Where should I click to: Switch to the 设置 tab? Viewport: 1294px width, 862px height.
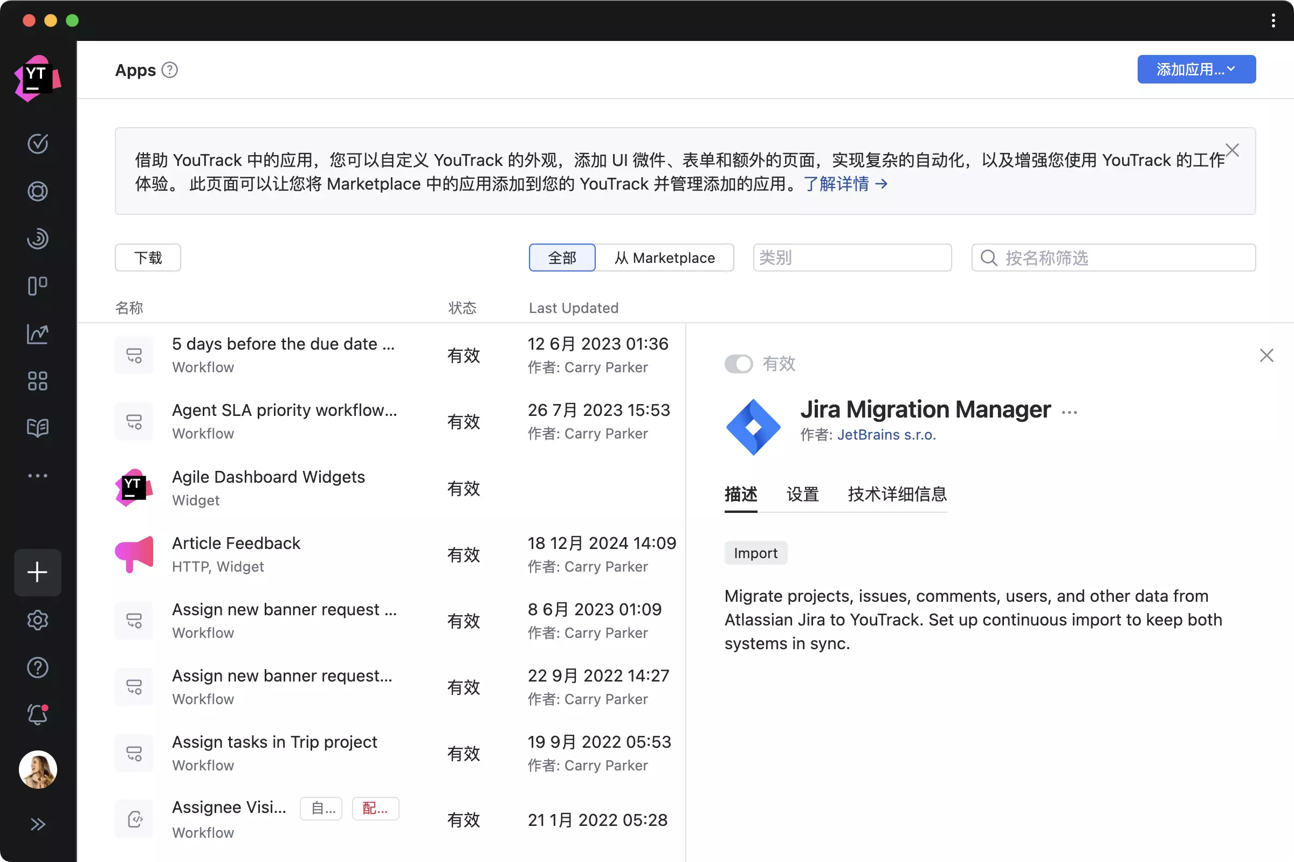click(x=802, y=494)
